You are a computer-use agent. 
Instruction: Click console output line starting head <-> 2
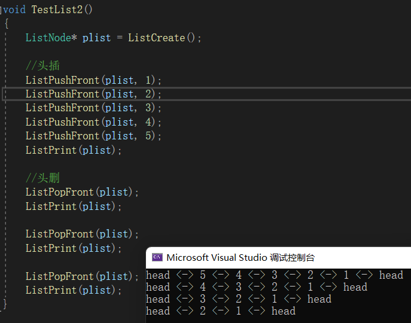[x=221, y=311]
